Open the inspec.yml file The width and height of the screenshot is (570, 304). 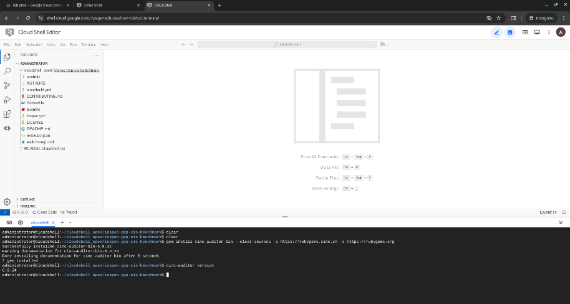pos(36,116)
